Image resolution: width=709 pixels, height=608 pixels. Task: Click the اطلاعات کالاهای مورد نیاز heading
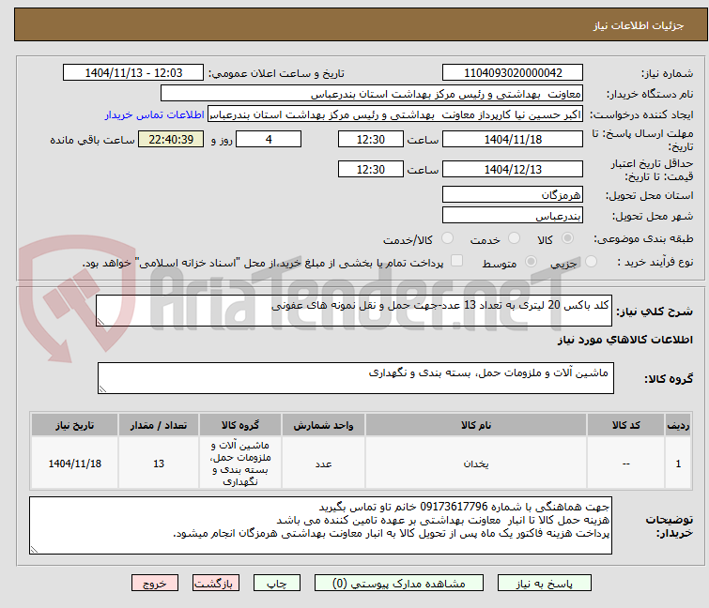tap(624, 340)
